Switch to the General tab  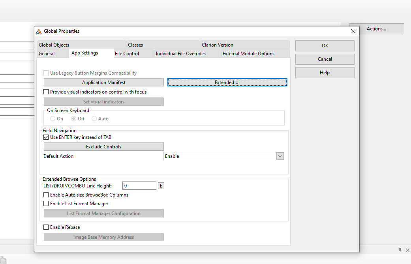coord(47,54)
